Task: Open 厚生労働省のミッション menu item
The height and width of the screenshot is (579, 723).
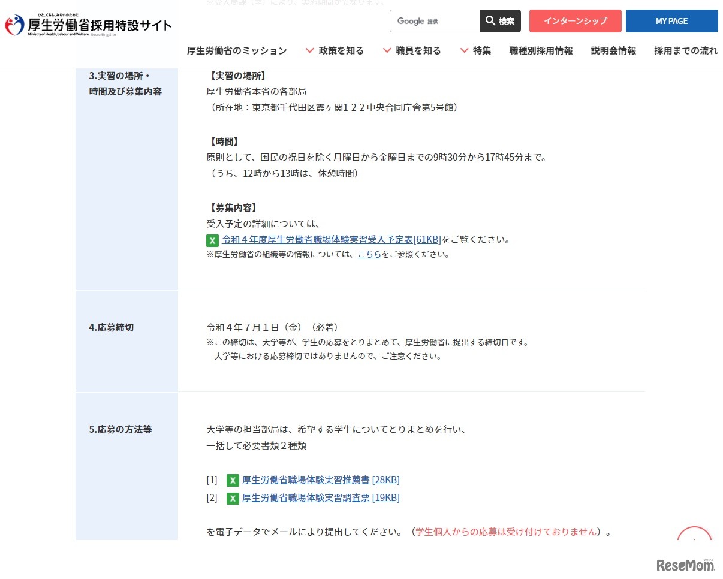Action: pos(237,51)
